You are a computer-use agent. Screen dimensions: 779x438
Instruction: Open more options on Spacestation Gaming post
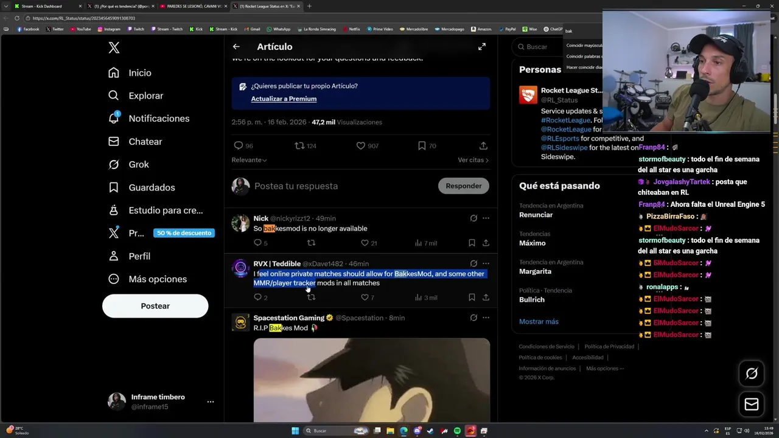[486, 318]
